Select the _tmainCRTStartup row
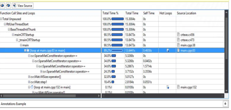Image resolution: width=231 pixels, height=110 pixels. [x=112, y=40]
